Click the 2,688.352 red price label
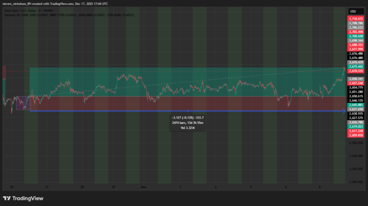 356,45
